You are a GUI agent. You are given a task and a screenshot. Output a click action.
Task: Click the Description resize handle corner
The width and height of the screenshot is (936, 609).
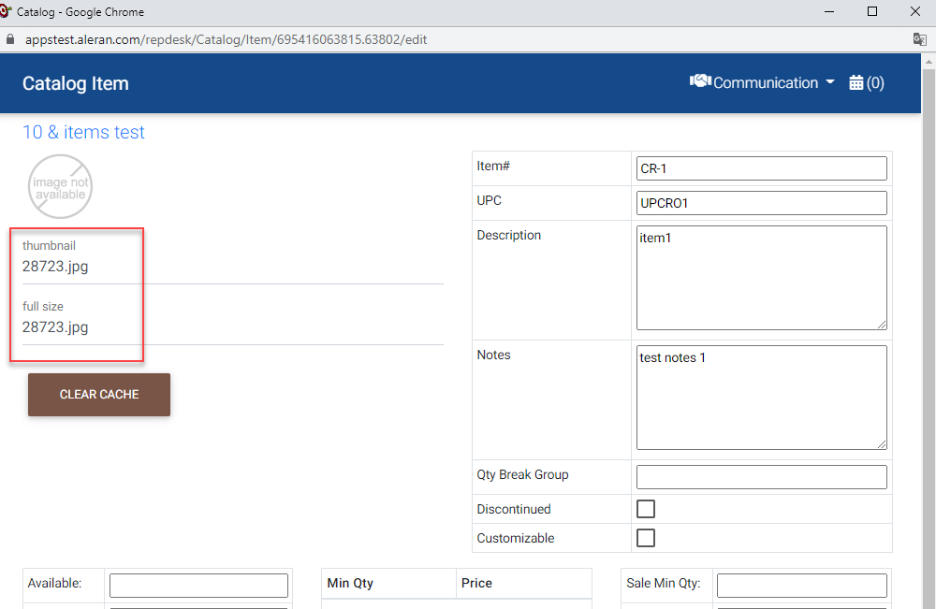(x=882, y=325)
